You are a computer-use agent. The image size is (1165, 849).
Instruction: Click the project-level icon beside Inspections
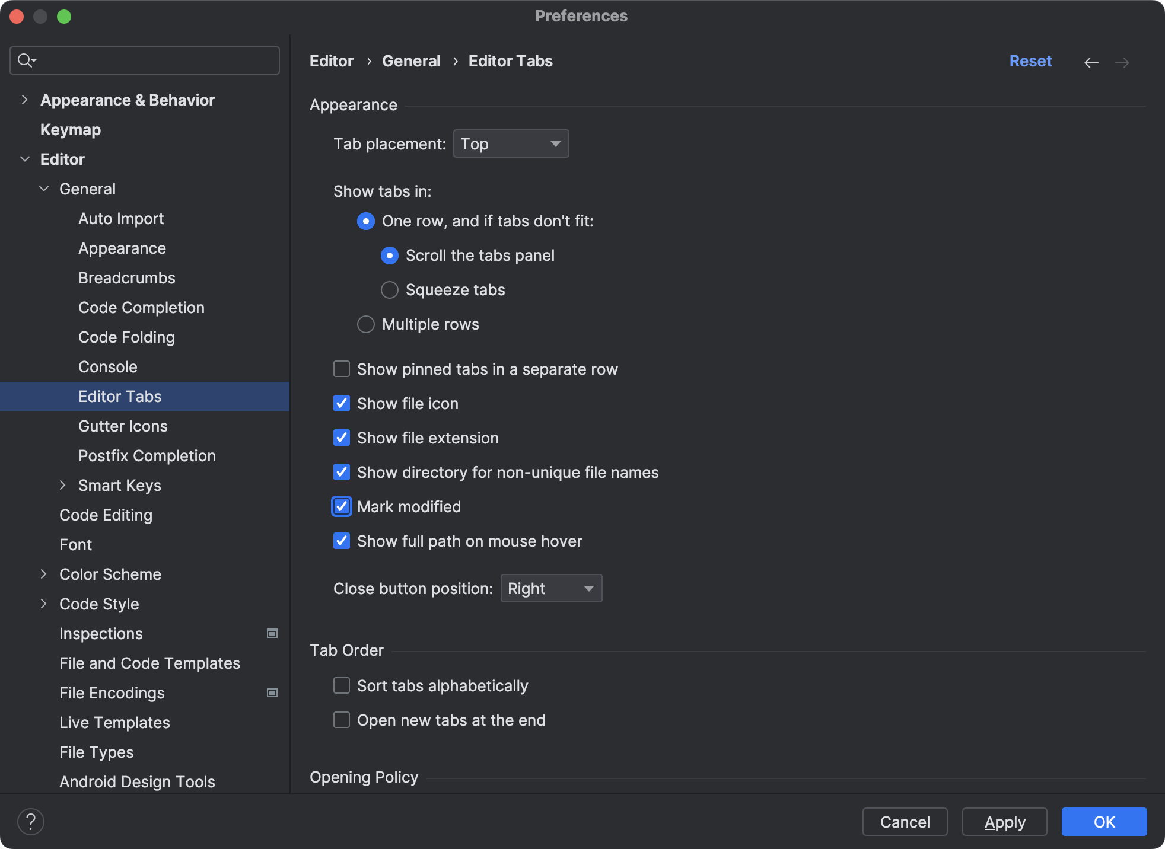coord(272,633)
